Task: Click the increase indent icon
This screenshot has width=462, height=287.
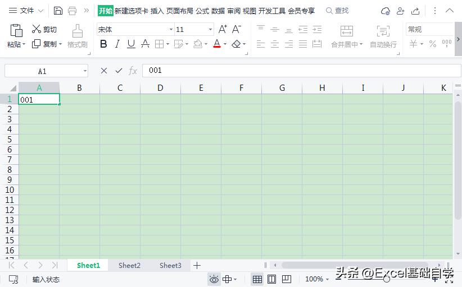Action: [x=317, y=29]
